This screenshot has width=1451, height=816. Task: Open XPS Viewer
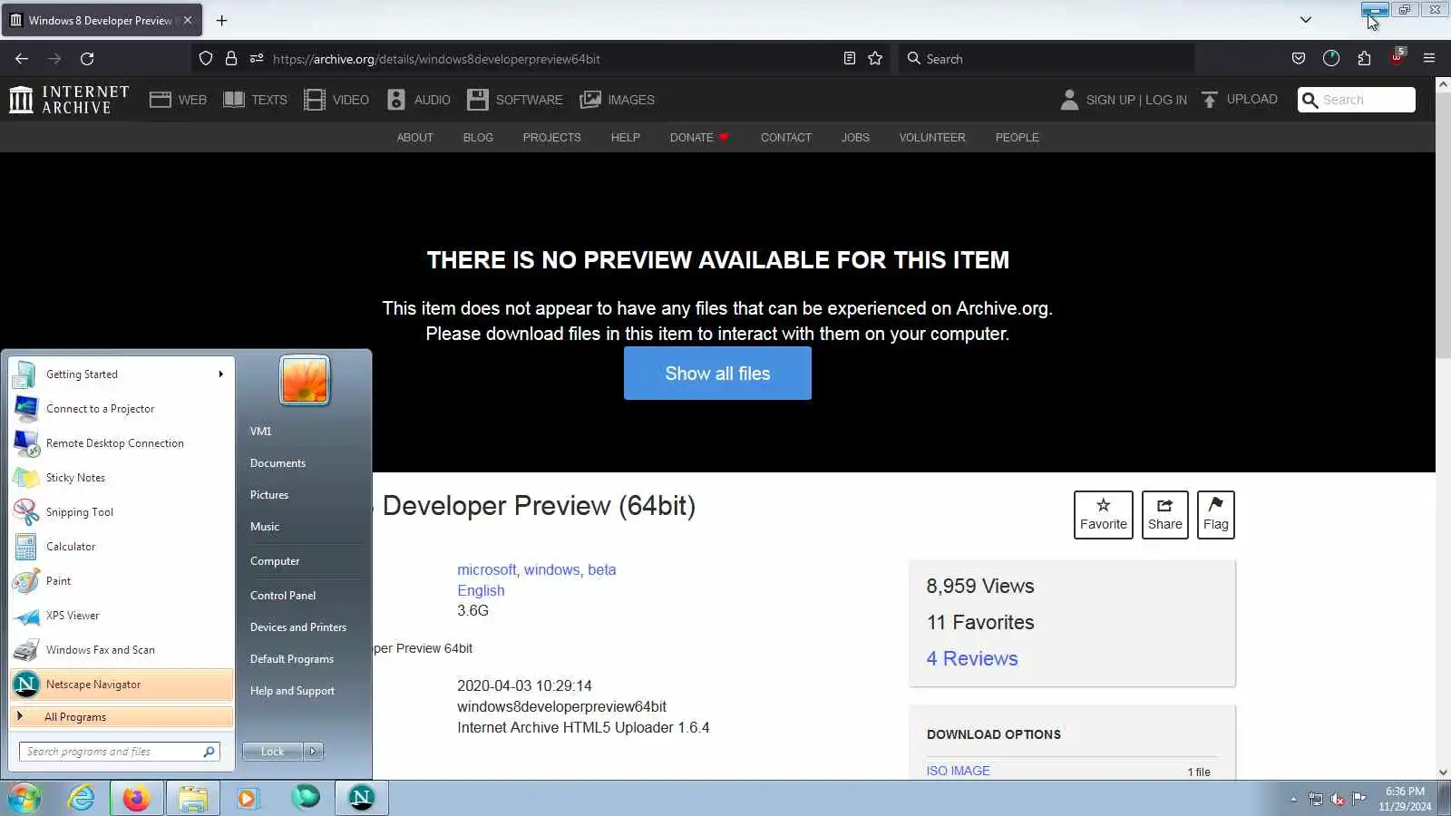click(x=122, y=616)
